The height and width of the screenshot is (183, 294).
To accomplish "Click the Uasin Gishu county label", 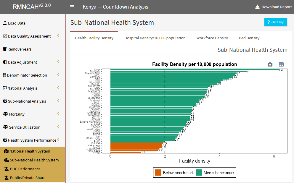I will (93, 138).
